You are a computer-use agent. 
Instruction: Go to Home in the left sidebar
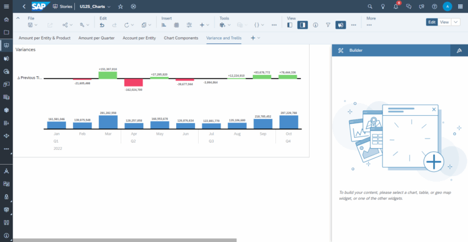pos(6,20)
